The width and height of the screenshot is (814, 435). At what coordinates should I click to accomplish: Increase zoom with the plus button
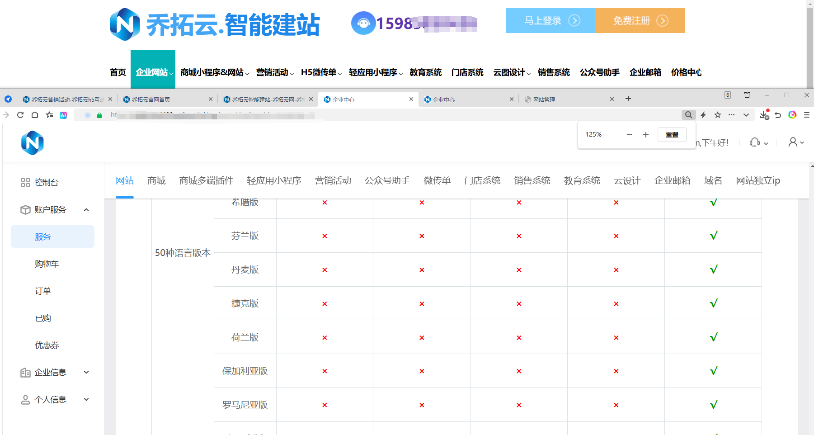tap(646, 135)
